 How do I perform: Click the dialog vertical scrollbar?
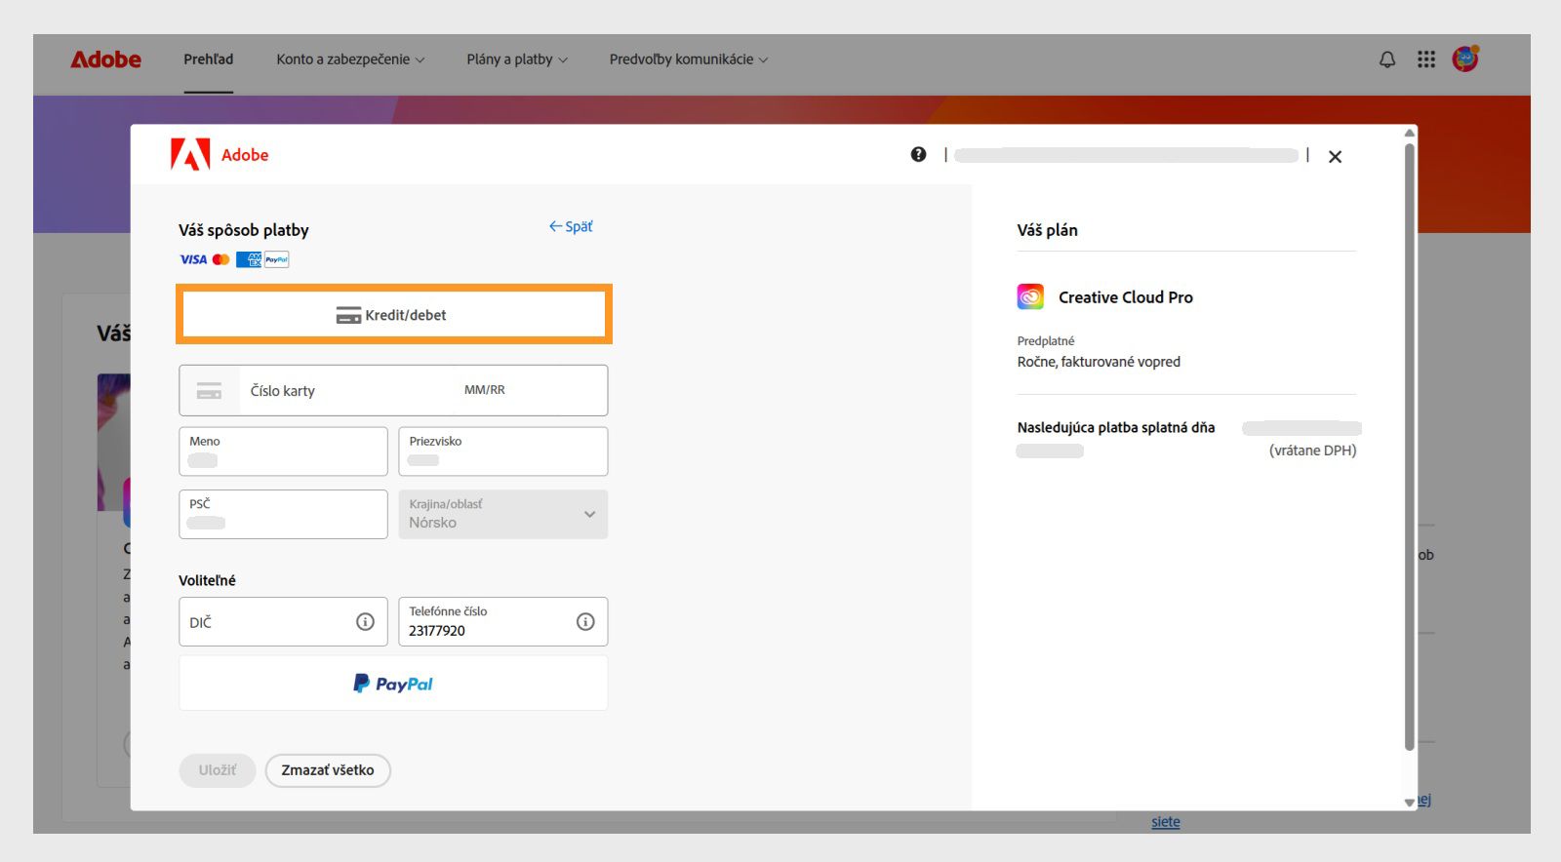click(1409, 447)
